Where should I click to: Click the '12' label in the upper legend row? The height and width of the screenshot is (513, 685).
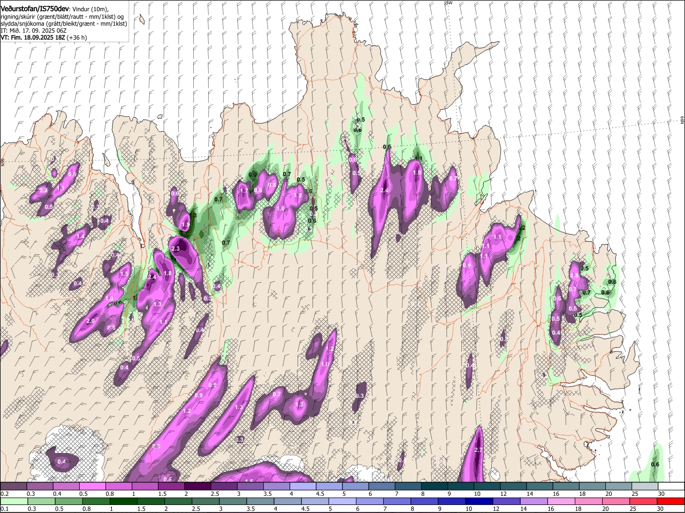[503, 494]
